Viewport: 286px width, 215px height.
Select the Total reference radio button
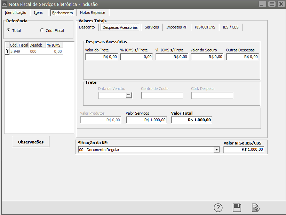tap(9, 31)
